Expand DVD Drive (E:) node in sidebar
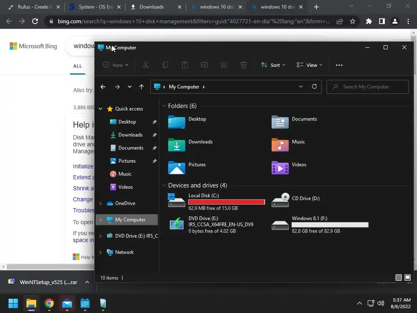Viewport: 417px width, 313px height. click(x=100, y=236)
